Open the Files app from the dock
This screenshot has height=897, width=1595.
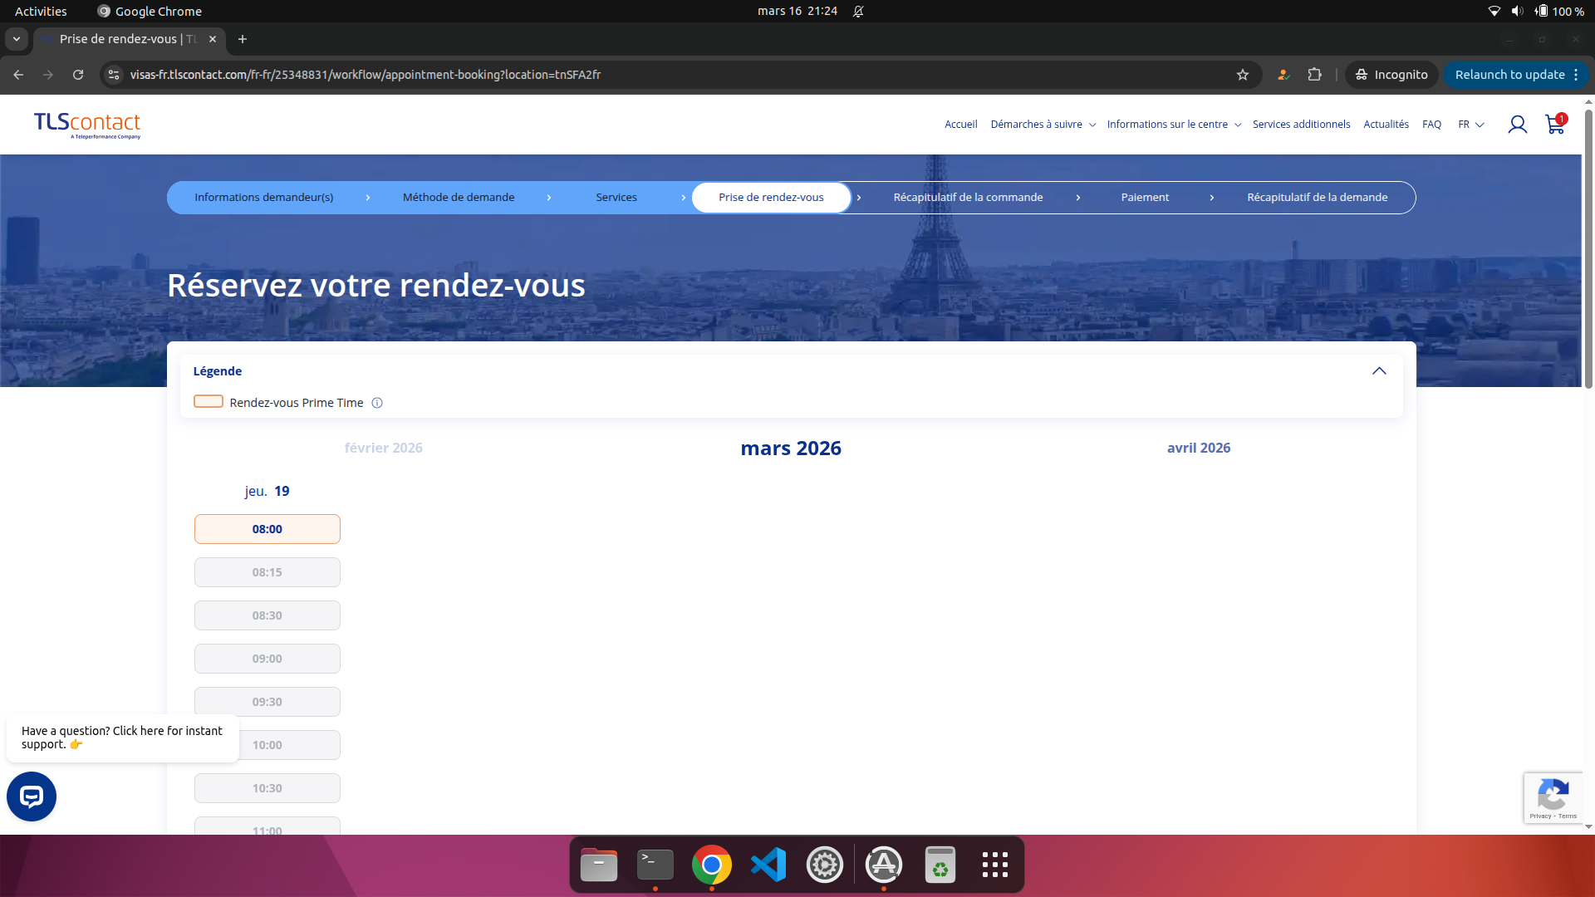tap(599, 864)
